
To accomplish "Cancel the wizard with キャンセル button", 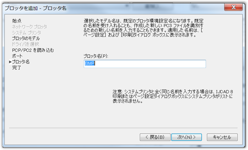I will coord(222,137).
